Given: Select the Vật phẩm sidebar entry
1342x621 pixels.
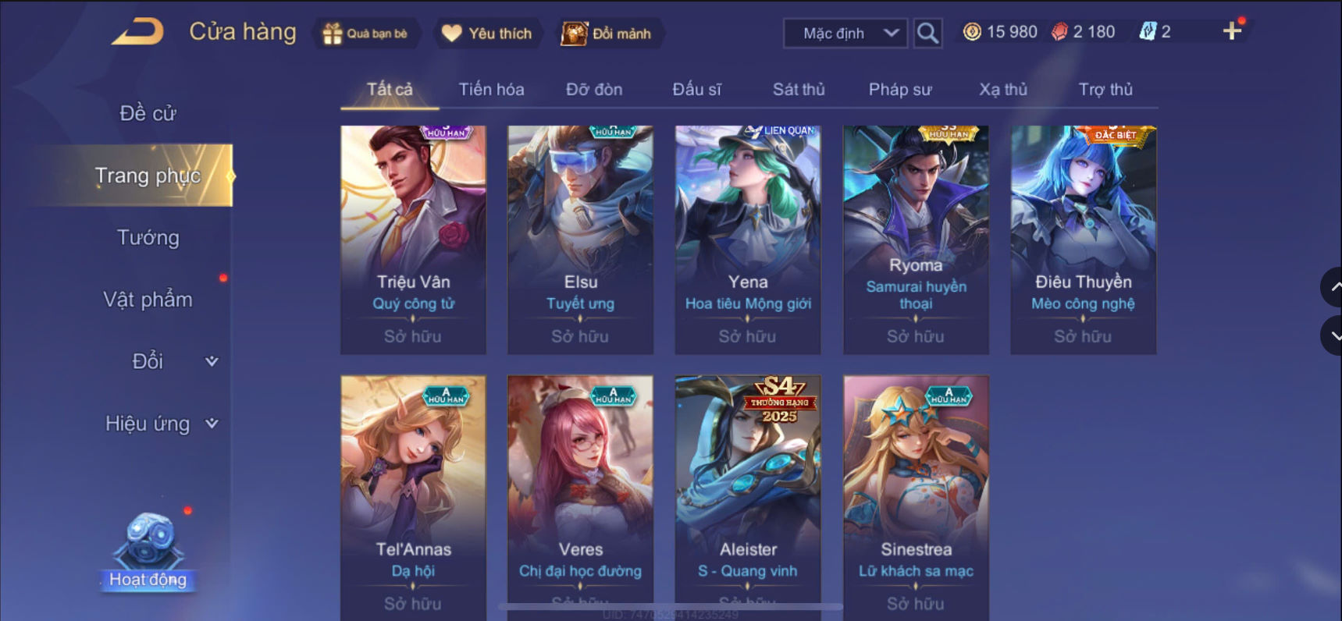Looking at the screenshot, I should (148, 300).
